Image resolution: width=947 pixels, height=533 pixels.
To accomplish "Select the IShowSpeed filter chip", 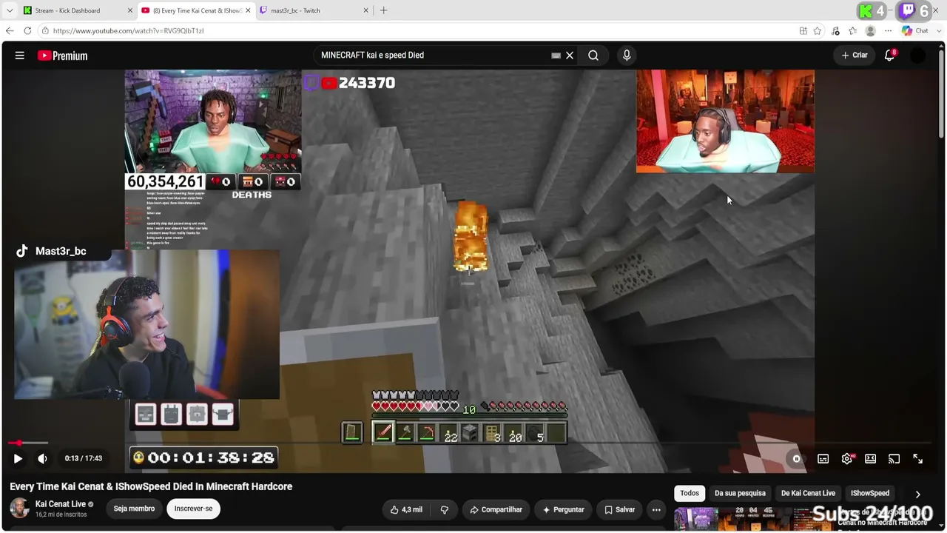I will click(x=870, y=493).
